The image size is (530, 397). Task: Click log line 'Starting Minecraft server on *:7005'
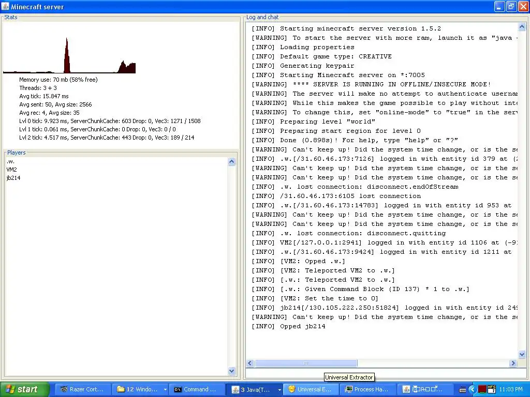tap(338, 75)
